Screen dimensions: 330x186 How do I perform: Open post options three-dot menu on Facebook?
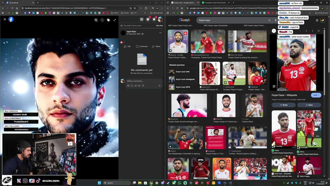[x=160, y=33]
